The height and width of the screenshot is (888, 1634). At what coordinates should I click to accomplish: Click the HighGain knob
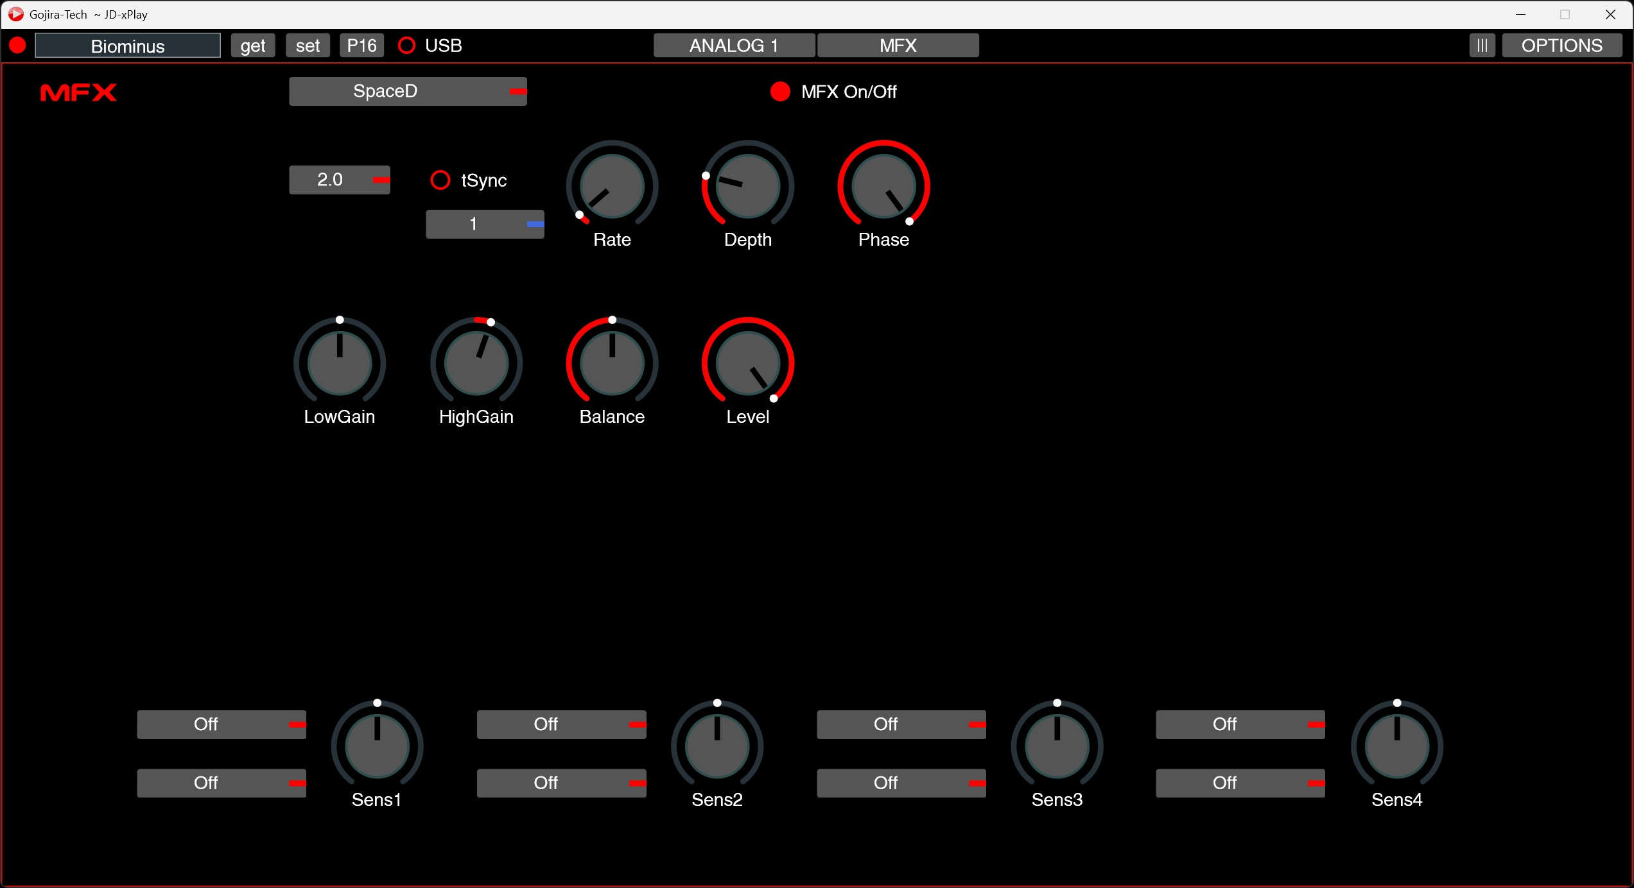click(476, 363)
